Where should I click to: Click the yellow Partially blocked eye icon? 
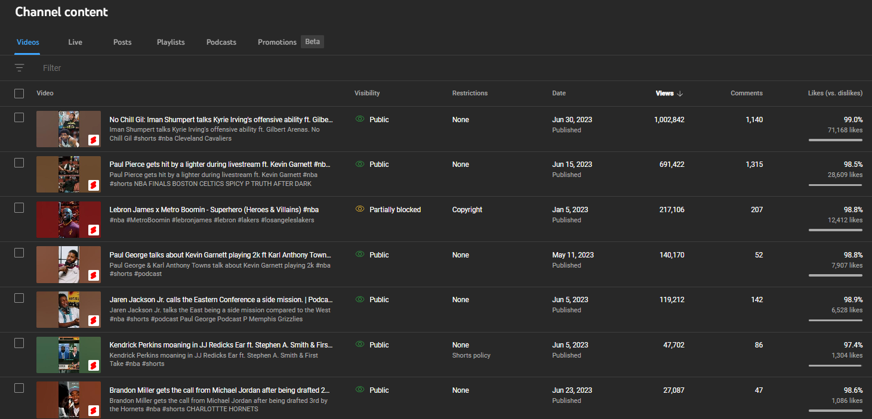tap(359, 209)
